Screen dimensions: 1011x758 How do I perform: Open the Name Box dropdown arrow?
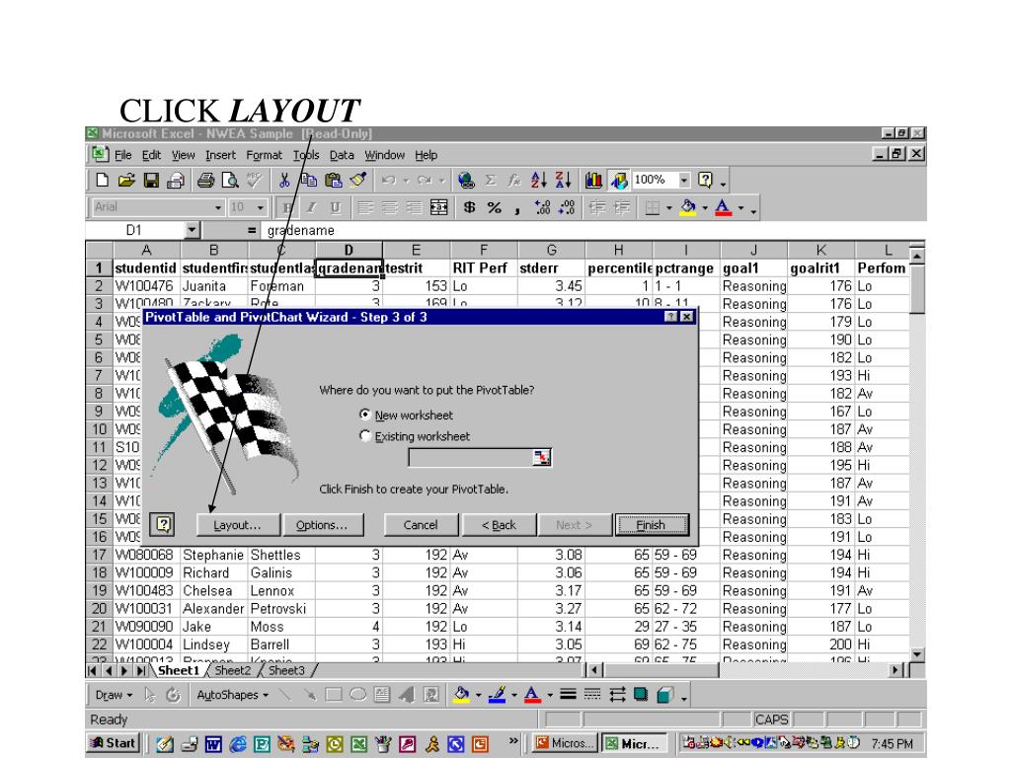[x=192, y=230]
